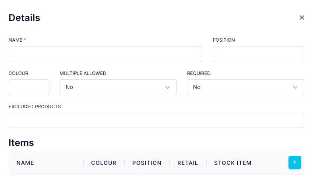This screenshot has width=313, height=185.
Task: Click the Details dialog title
Action: (25, 18)
